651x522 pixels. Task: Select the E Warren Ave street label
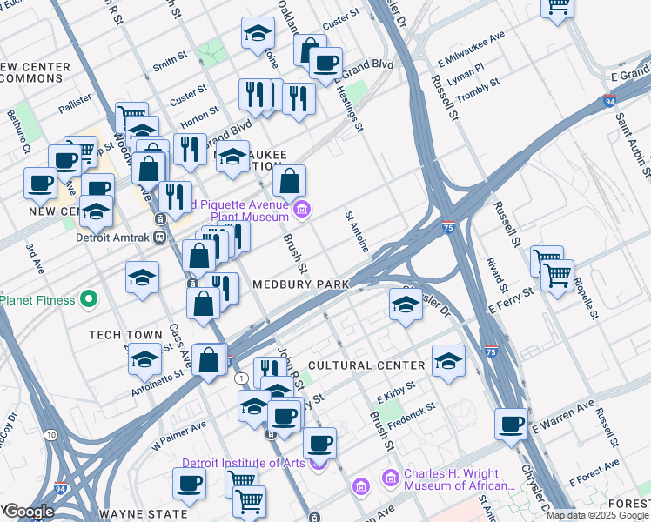tap(563, 417)
